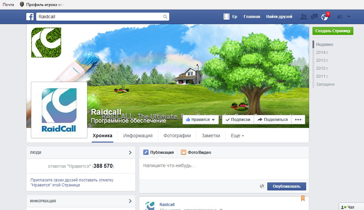The image size is (364, 210).
Task: Select the Публикация composer tab
Action: tap(159, 153)
